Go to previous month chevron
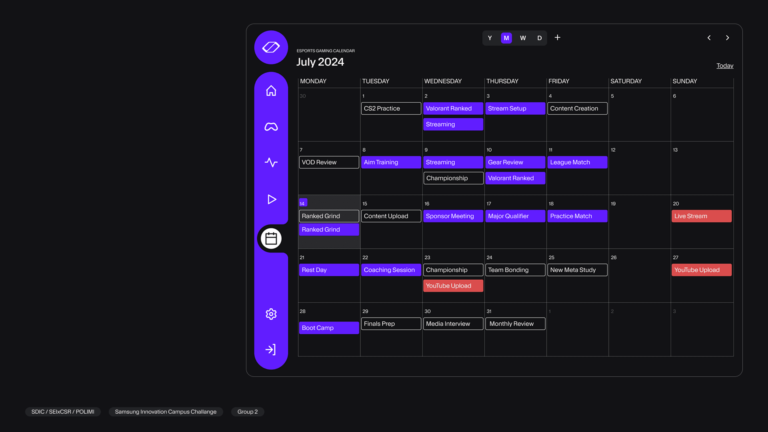This screenshot has height=432, width=768. 709,38
